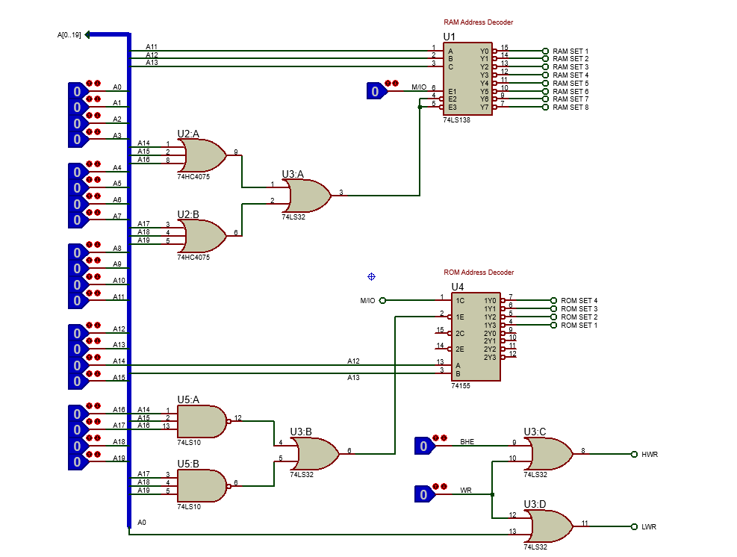Viewport: 737px width, 557px height.
Task: Select the 74LS10 label under U5:A
Action: point(189,442)
